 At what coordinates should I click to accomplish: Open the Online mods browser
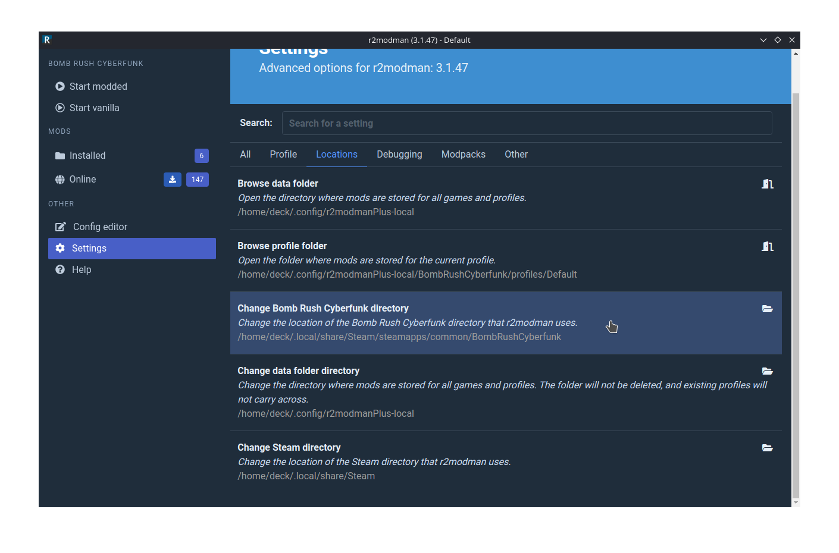[x=132, y=180]
